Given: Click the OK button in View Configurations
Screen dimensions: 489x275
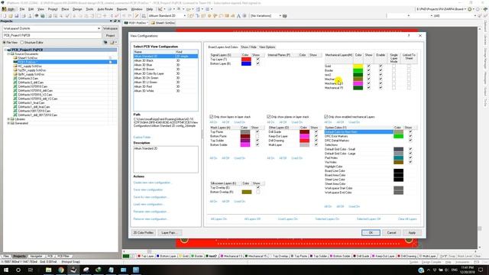Looking at the screenshot, I should point(371,232).
